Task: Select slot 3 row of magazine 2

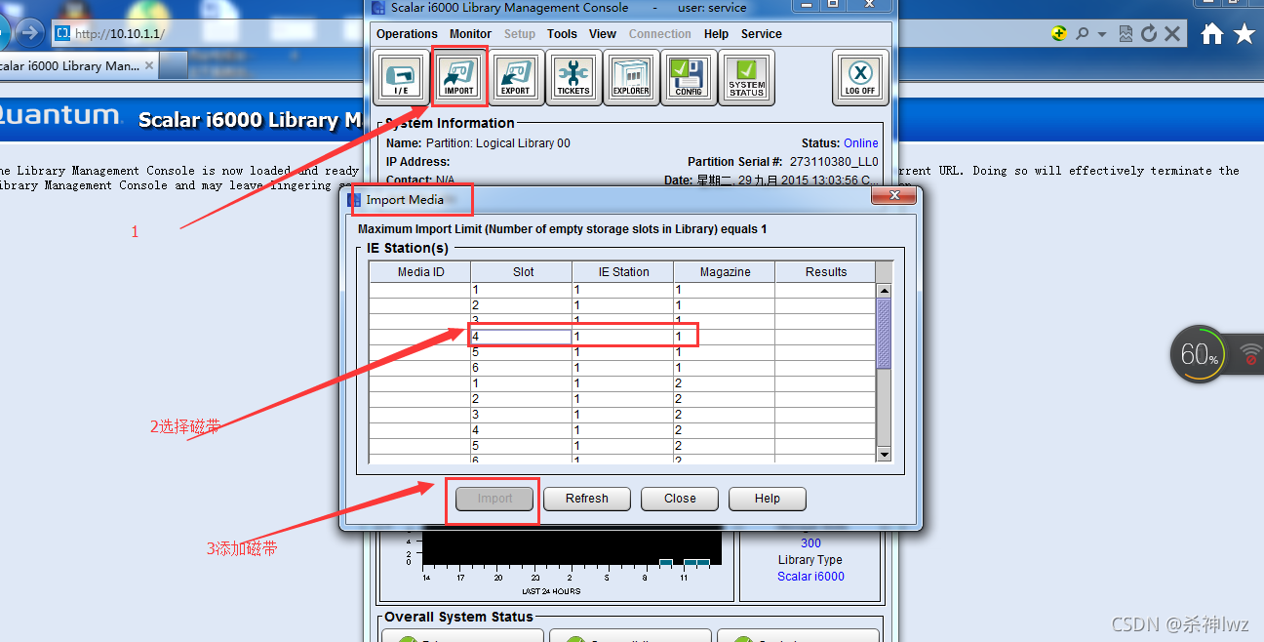Action: [622, 415]
